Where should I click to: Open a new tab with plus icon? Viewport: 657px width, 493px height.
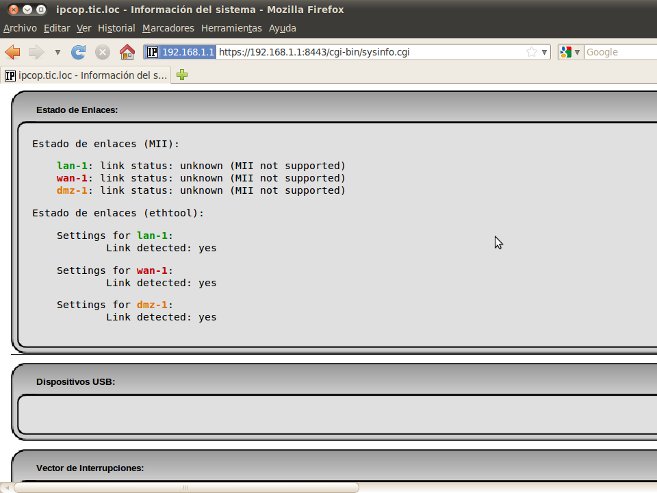(182, 75)
